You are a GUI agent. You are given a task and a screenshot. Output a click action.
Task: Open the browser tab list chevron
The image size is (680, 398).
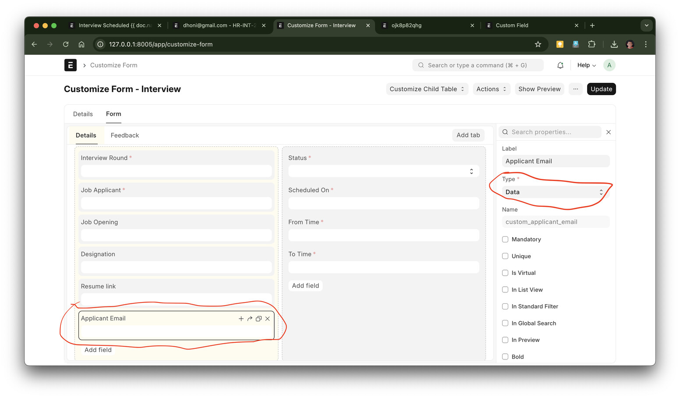(x=646, y=25)
